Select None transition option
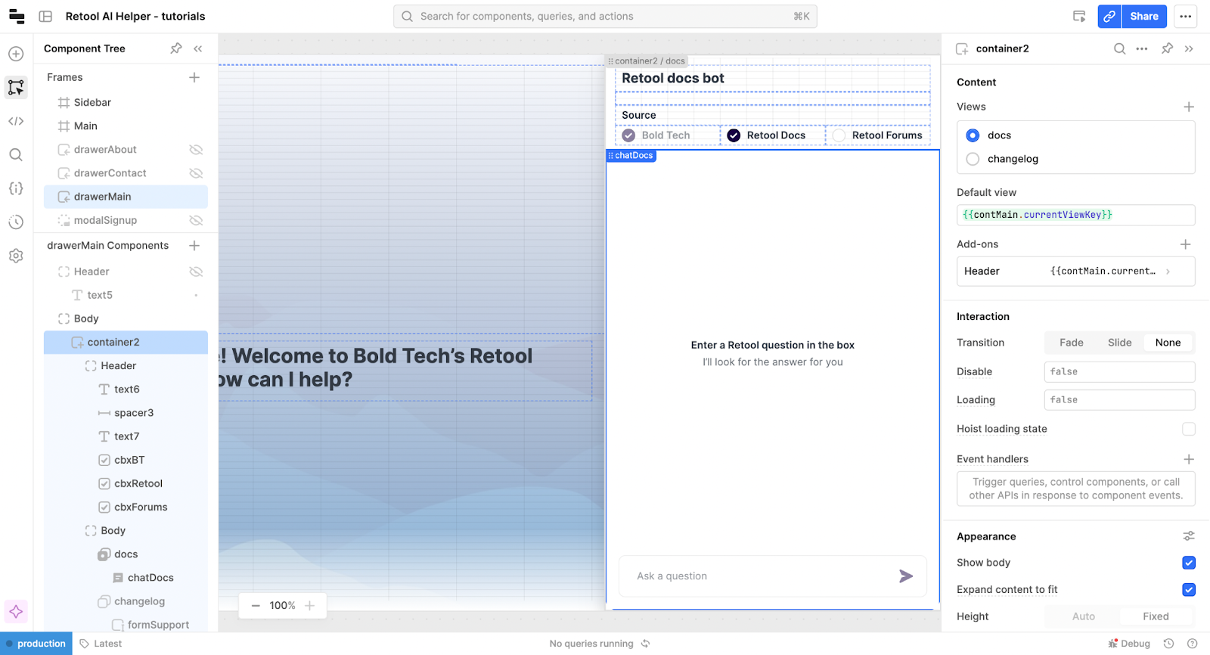Screen dimensions: 1210x655 (x=1168, y=343)
